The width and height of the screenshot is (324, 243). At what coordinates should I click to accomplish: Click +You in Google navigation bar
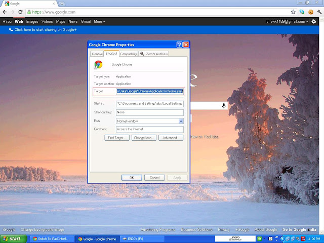[7, 21]
